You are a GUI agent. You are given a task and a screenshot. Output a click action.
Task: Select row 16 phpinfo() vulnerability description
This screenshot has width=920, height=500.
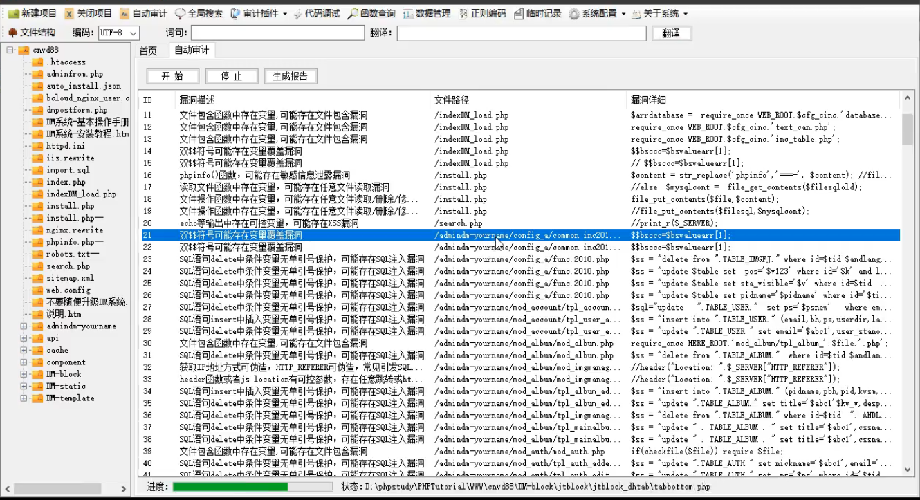264,175
